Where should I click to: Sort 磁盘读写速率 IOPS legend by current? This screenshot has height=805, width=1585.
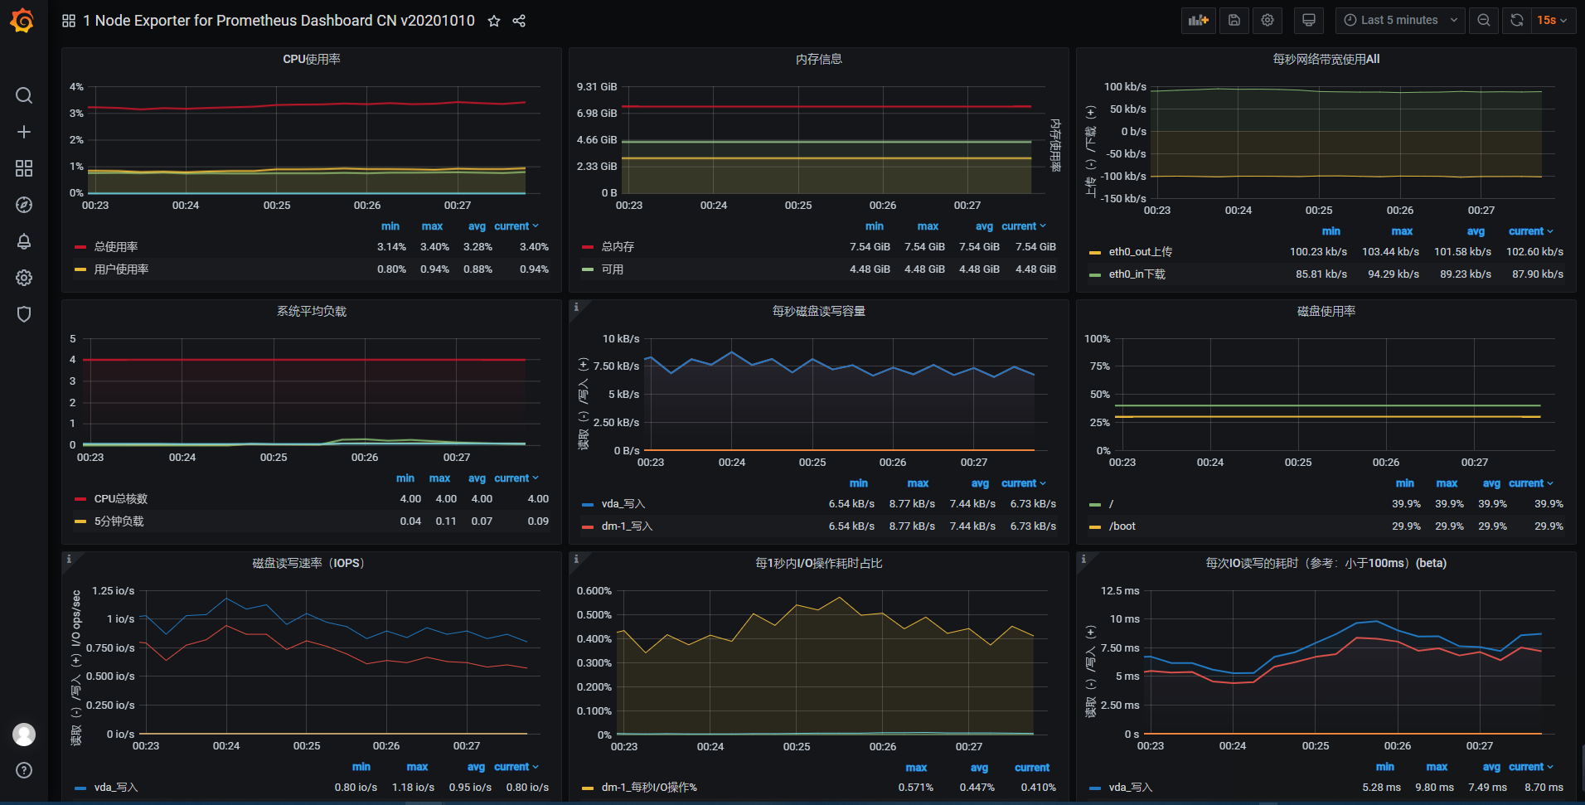pos(516,767)
